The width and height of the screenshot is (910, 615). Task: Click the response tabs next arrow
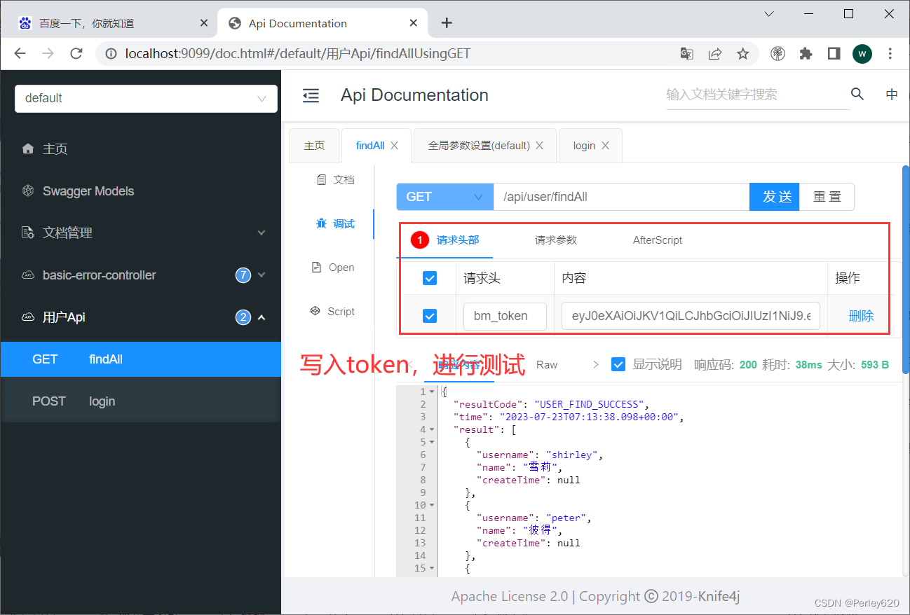point(596,364)
